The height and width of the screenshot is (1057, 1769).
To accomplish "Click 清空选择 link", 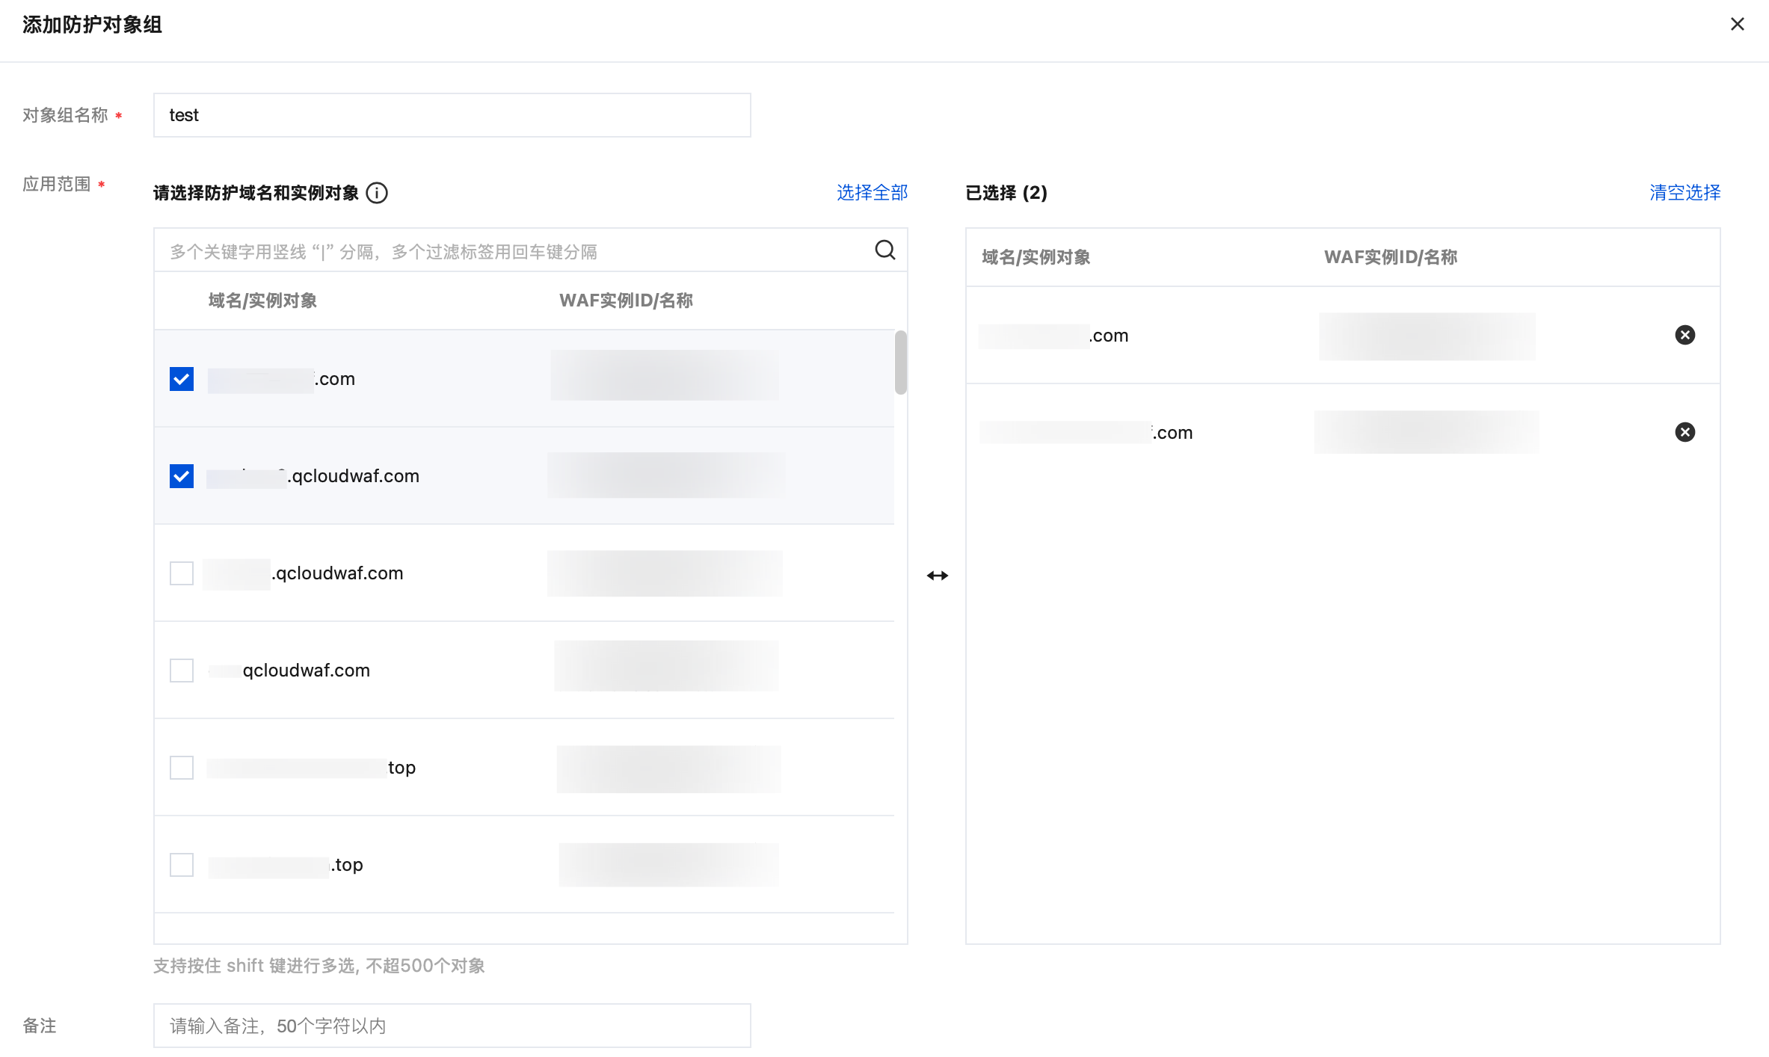I will click(1685, 193).
